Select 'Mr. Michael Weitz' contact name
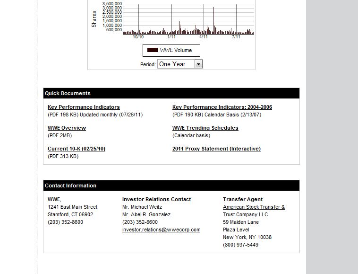358x274 pixels. tap(142, 207)
